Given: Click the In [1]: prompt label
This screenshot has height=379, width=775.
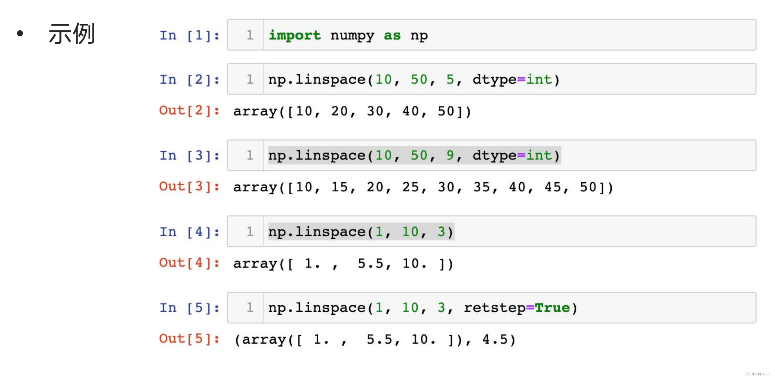Looking at the screenshot, I should (x=189, y=35).
